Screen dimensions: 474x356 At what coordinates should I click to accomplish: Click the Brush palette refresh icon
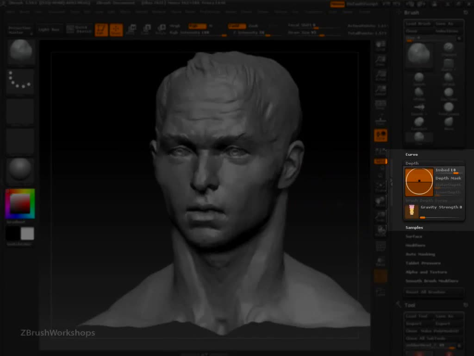click(x=466, y=13)
